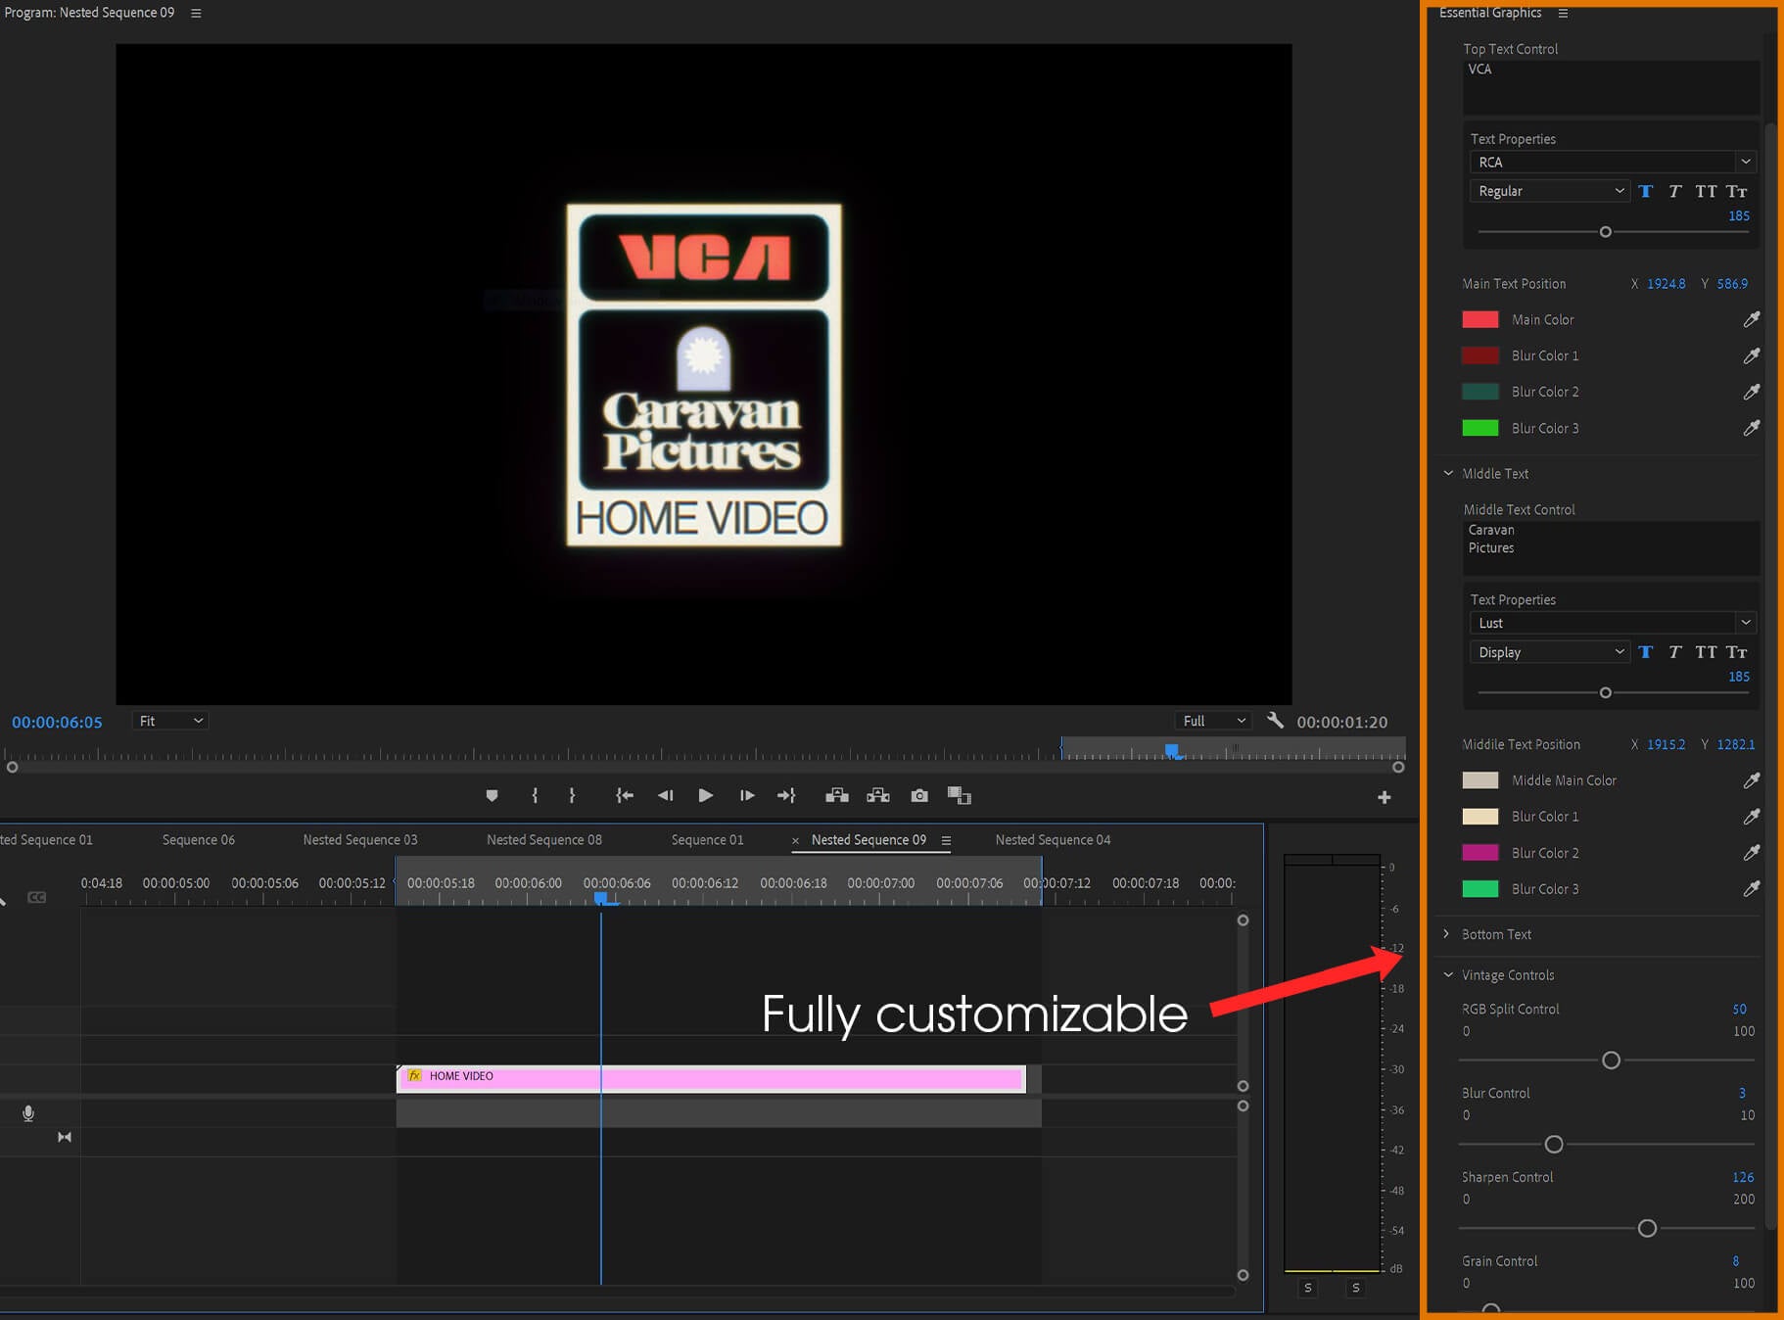Click the Go to In point icon
The width and height of the screenshot is (1784, 1320).
624,795
